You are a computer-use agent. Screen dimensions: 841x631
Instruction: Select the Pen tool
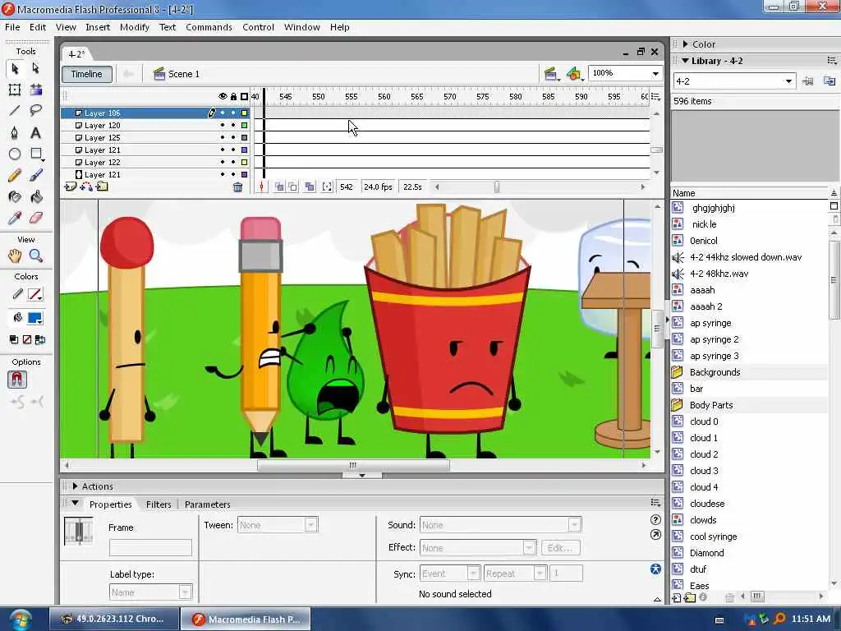[x=15, y=132]
